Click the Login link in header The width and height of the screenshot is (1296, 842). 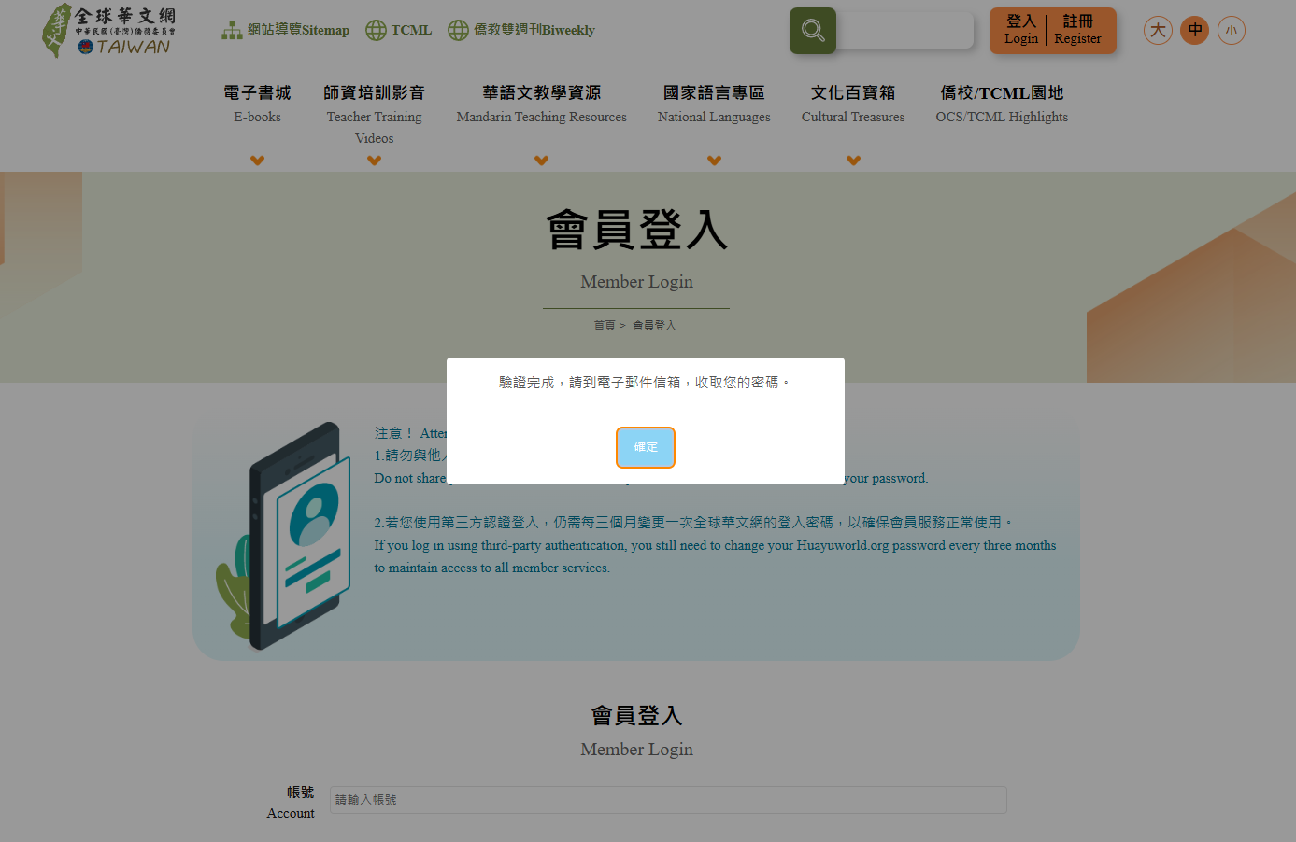[x=1020, y=30]
